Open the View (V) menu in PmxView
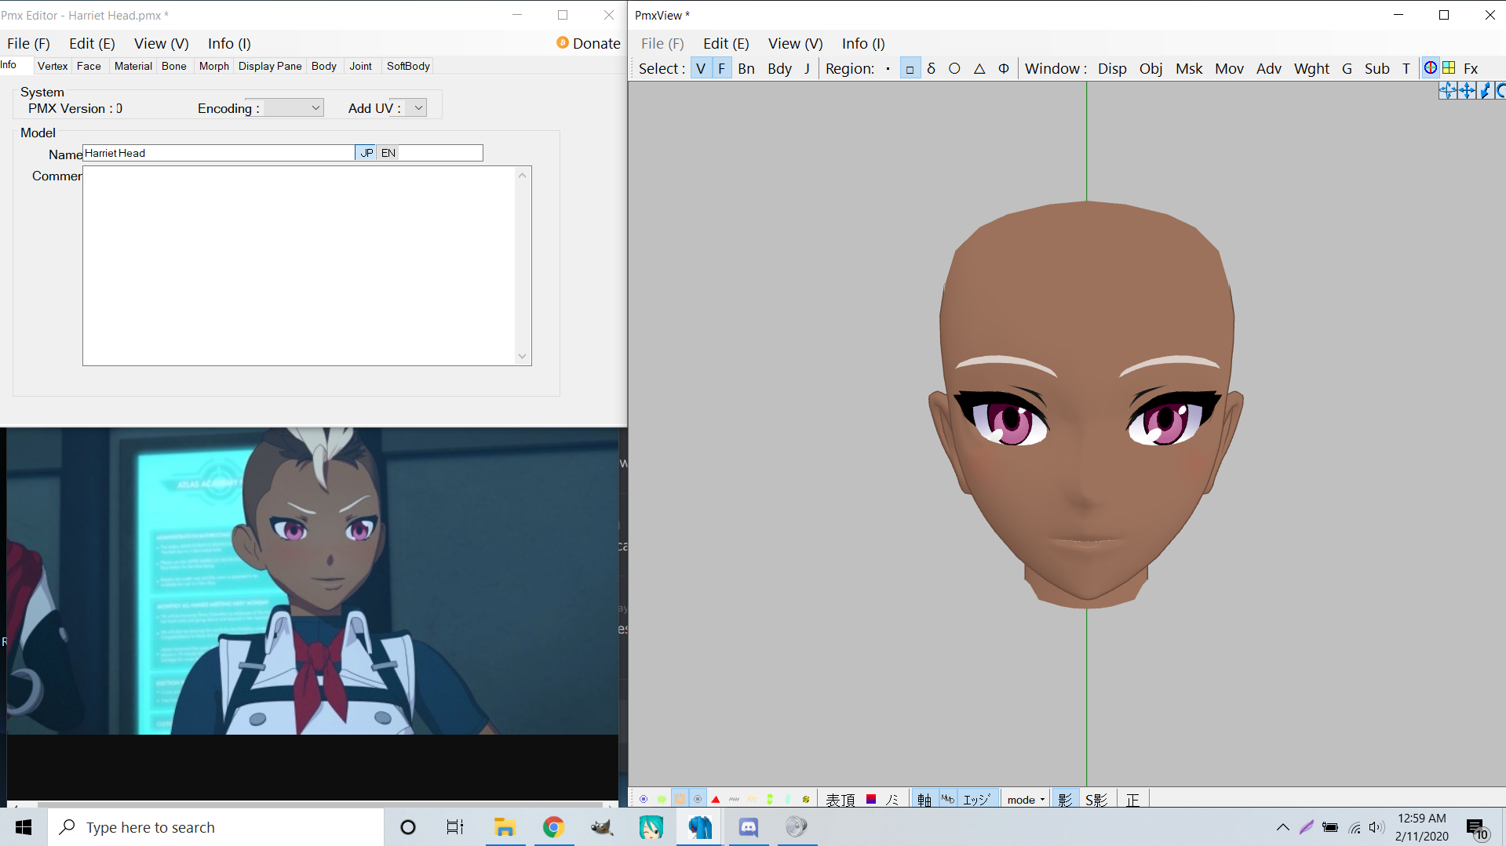The image size is (1506, 846). pos(795,44)
